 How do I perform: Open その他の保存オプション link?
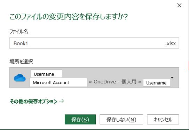click(x=37, y=101)
